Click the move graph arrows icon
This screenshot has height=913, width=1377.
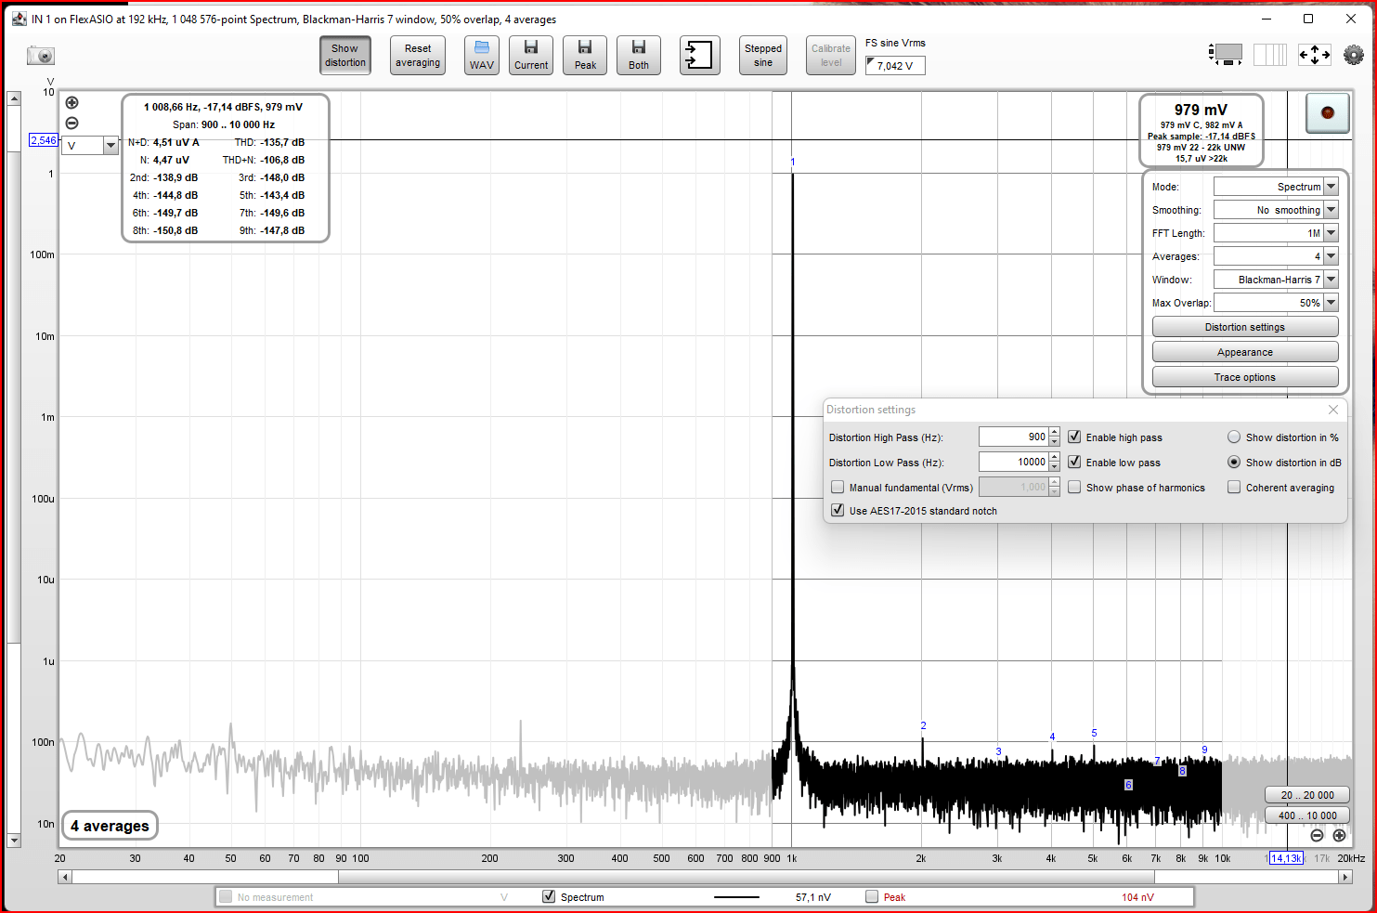tap(1314, 55)
